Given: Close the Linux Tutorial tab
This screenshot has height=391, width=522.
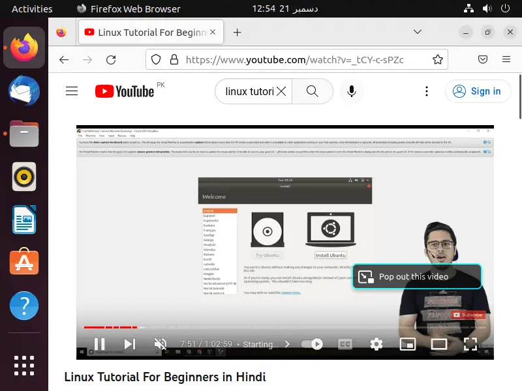Looking at the screenshot, I should [x=213, y=32].
